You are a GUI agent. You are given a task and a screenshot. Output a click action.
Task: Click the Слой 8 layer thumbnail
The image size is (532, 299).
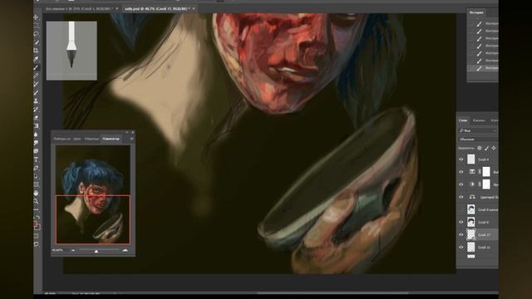471,222
